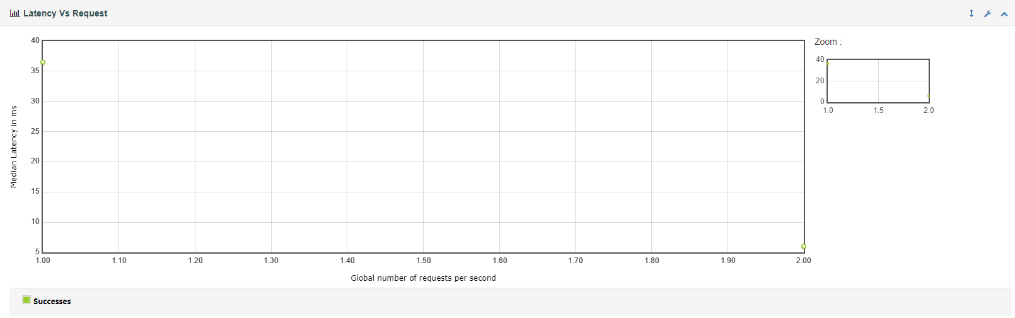Click the 1.50 x-axis tick label
Viewport: 1015px width, 318px height.
[424, 261]
